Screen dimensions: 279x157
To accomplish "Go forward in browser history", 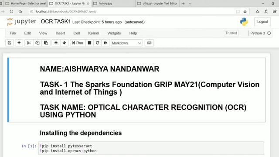I will [x=3, y=12].
